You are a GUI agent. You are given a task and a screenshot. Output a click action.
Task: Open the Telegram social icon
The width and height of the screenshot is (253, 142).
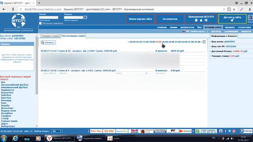pyautogui.click(x=229, y=131)
